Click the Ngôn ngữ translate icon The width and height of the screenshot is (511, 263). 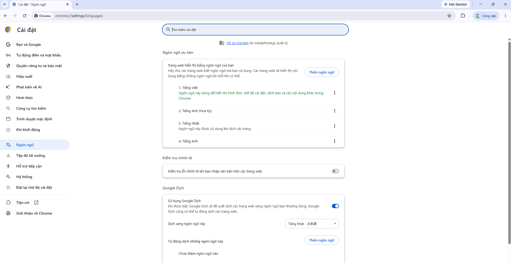tap(8, 145)
